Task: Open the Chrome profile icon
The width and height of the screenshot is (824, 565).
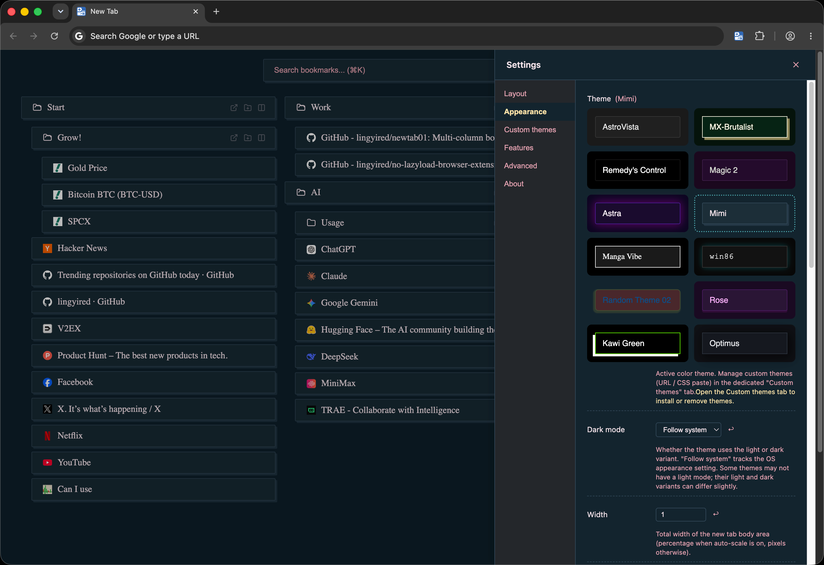Action: tap(790, 36)
